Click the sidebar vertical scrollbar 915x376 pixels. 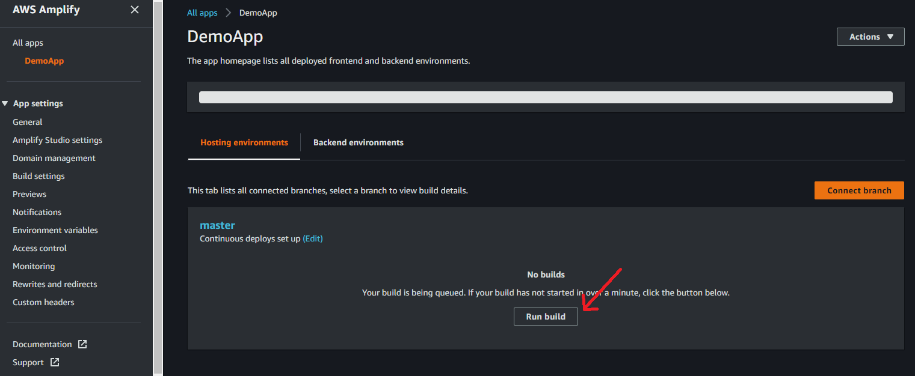158,187
